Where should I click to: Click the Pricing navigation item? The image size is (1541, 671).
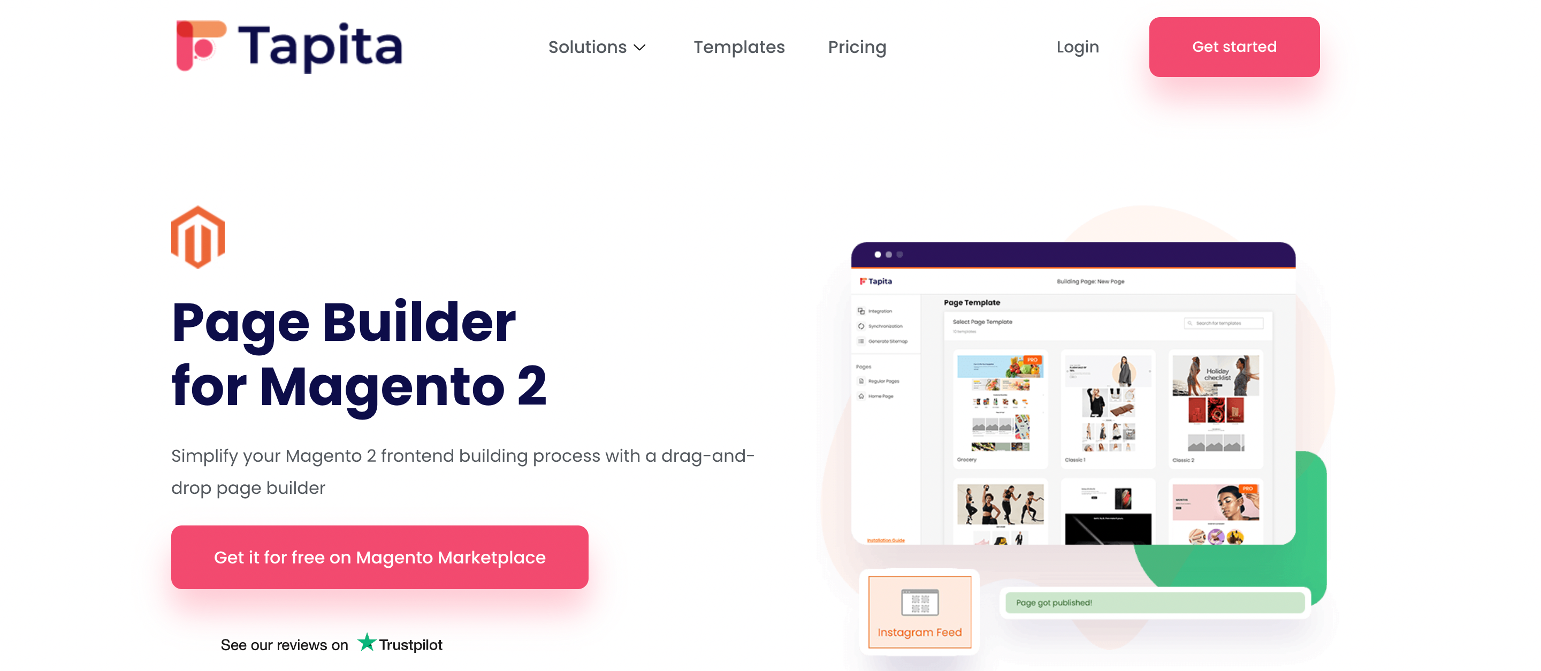point(856,46)
